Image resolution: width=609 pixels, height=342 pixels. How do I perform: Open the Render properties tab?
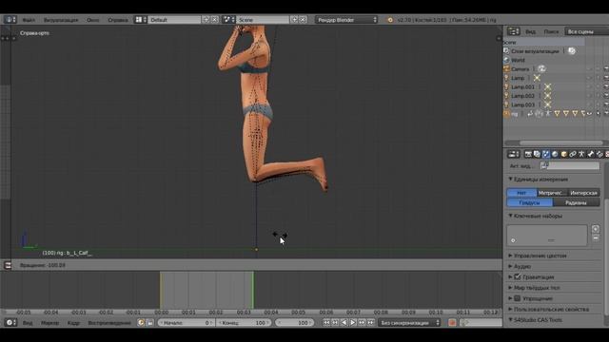click(528, 154)
